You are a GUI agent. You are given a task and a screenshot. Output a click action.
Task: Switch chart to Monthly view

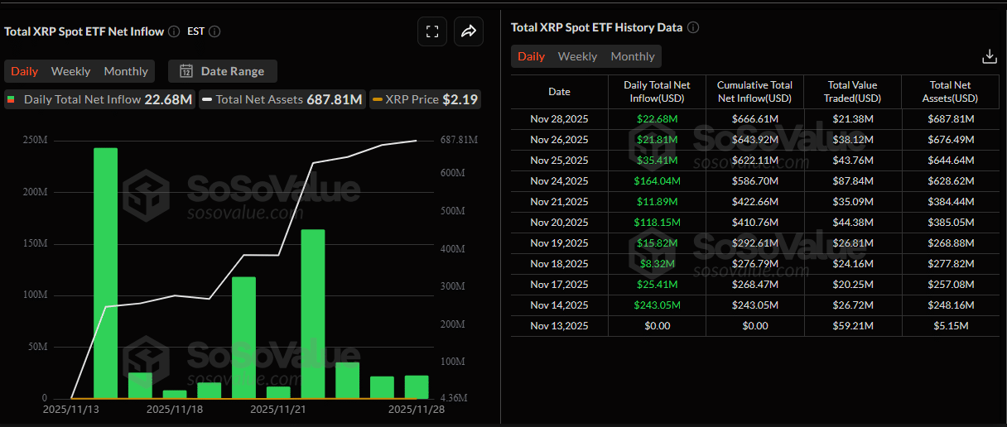tap(126, 71)
